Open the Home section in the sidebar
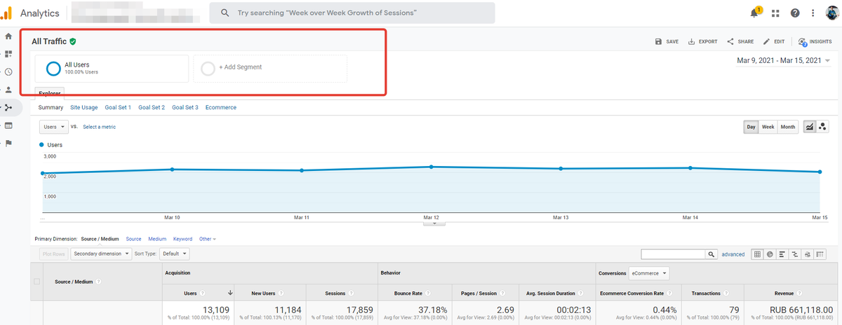Image resolution: width=842 pixels, height=325 pixels. point(8,36)
